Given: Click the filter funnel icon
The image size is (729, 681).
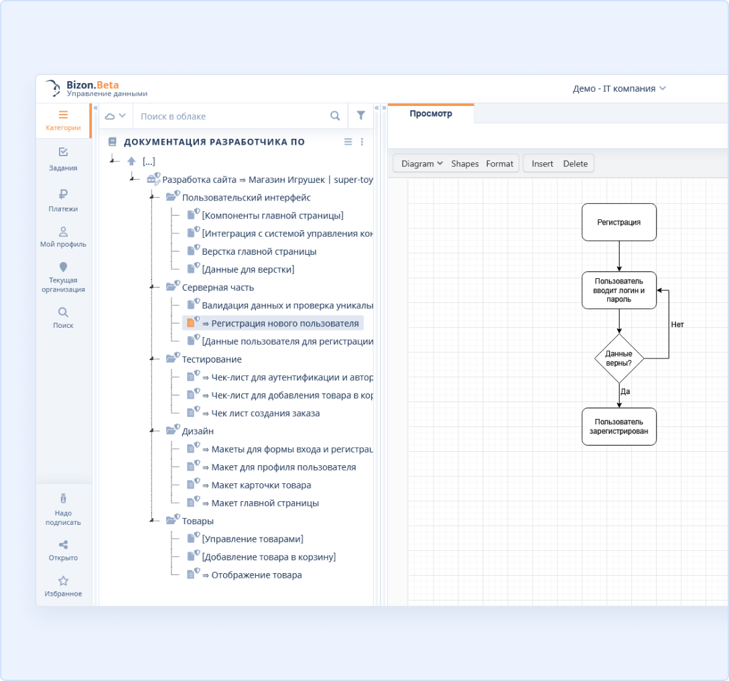Looking at the screenshot, I should pos(360,116).
